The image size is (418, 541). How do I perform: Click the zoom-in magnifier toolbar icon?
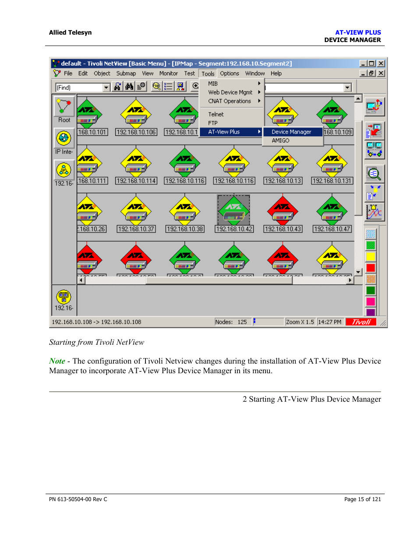coord(195,87)
